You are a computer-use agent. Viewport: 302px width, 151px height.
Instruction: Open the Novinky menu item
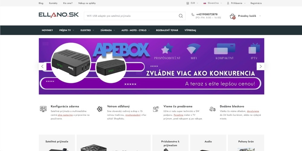(x=47, y=30)
